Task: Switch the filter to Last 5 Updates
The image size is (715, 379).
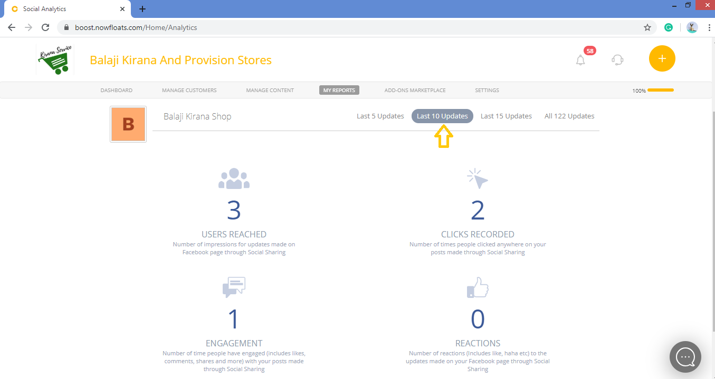Action: (x=380, y=116)
